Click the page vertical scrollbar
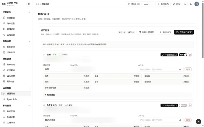The image size is (204, 127). [203, 30]
